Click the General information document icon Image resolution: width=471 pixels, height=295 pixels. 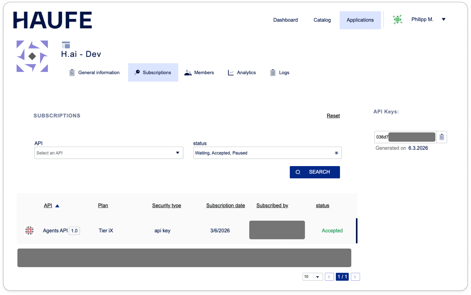[x=72, y=72]
